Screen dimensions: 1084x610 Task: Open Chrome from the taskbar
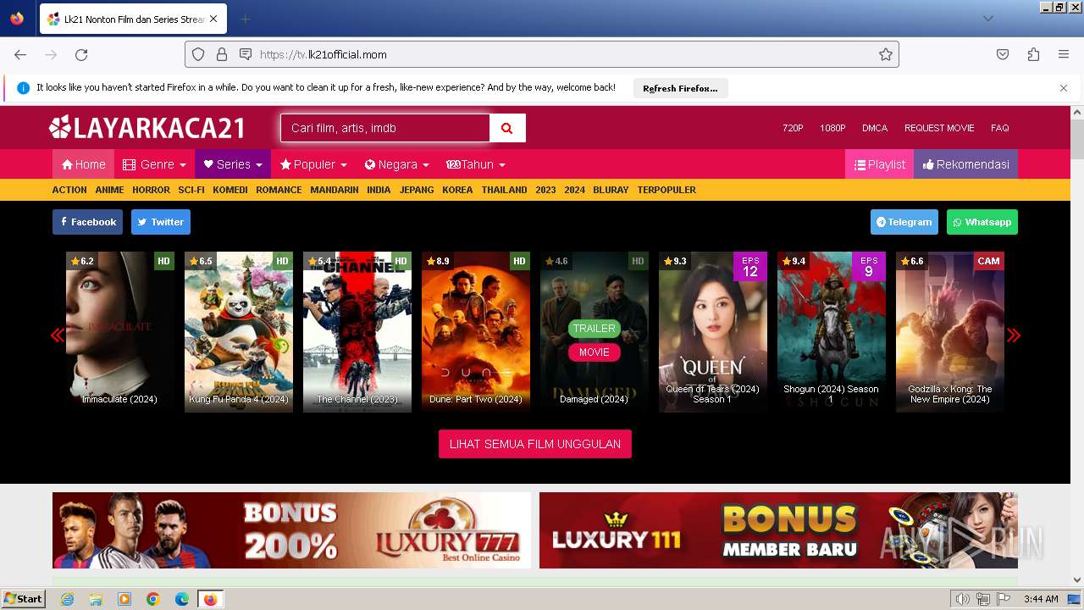pos(153,599)
